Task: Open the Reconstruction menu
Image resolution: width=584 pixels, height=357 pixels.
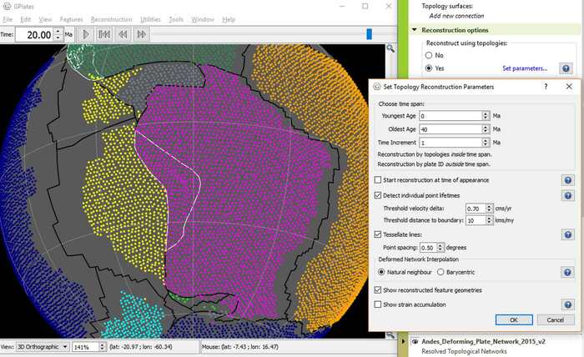Action: point(111,18)
